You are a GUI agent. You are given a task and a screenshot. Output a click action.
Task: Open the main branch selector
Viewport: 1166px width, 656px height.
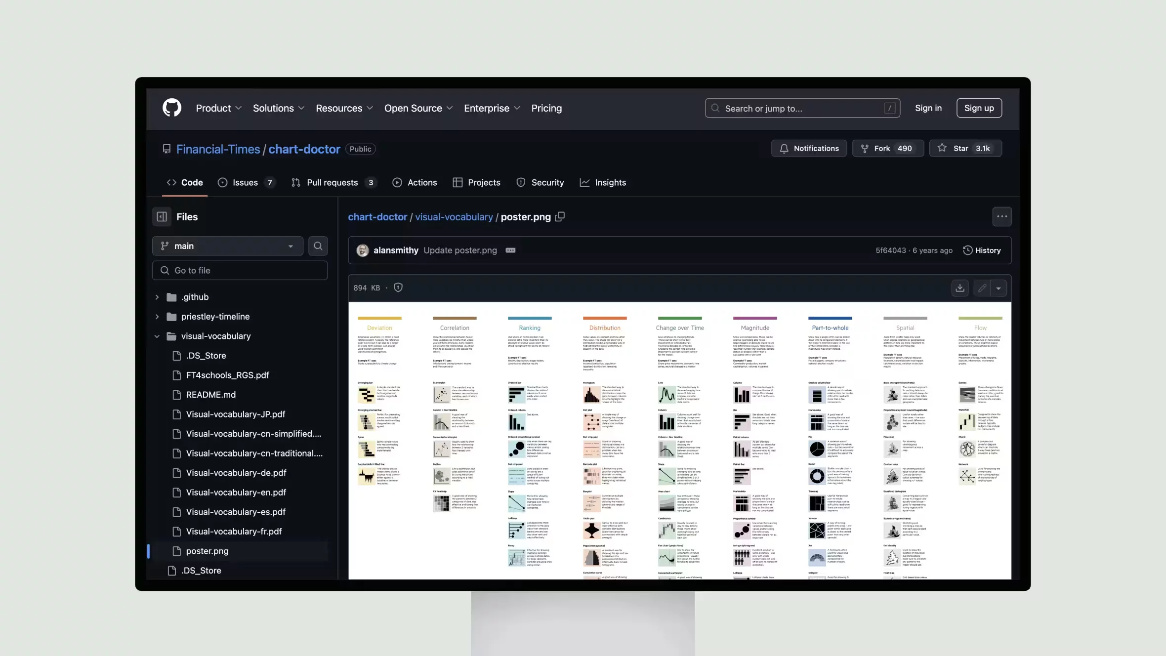pos(228,246)
